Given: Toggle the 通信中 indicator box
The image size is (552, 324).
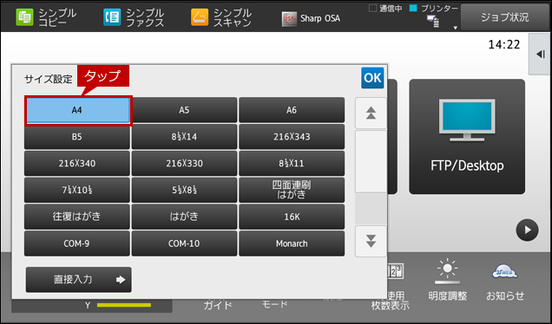Looking at the screenshot, I should [x=372, y=8].
